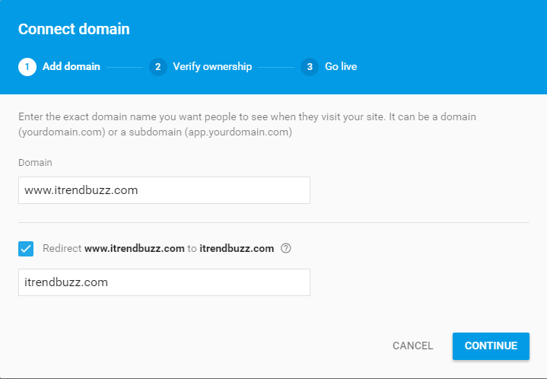
Task: Focus the Domain field containing www.itrendbuzz.com
Action: click(164, 190)
